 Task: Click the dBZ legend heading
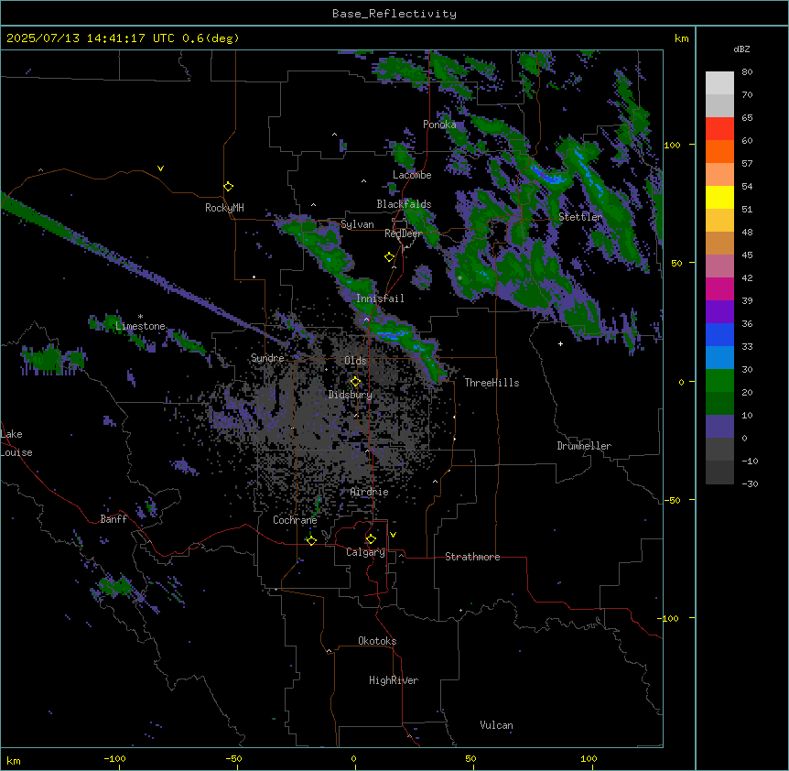point(741,49)
